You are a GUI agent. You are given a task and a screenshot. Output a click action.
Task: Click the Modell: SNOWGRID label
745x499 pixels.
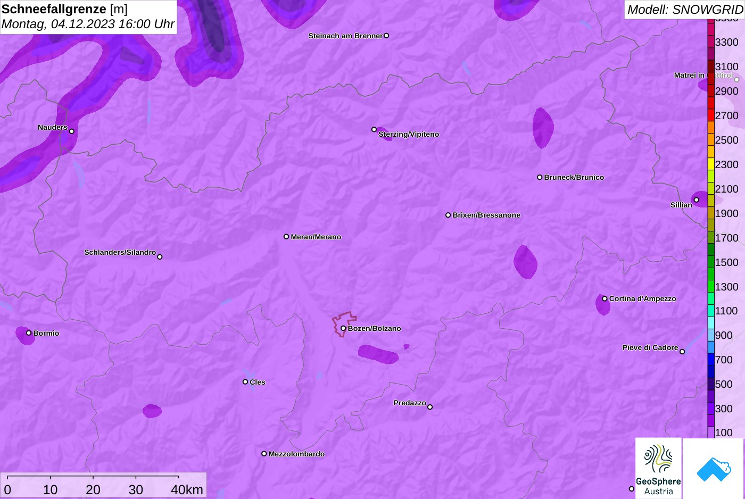click(x=685, y=10)
